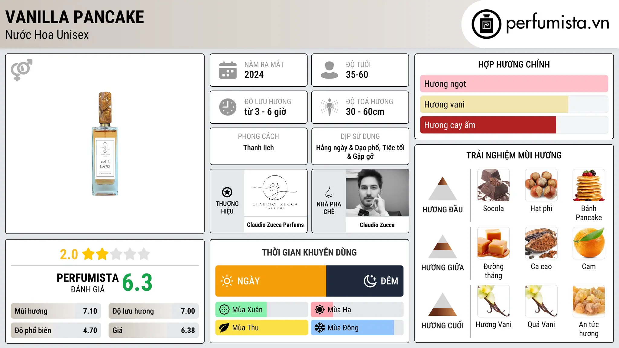Viewport: 619px width, 348px height.
Task: Click the snowflake icon for Mùa Đông
Action: 320,328
